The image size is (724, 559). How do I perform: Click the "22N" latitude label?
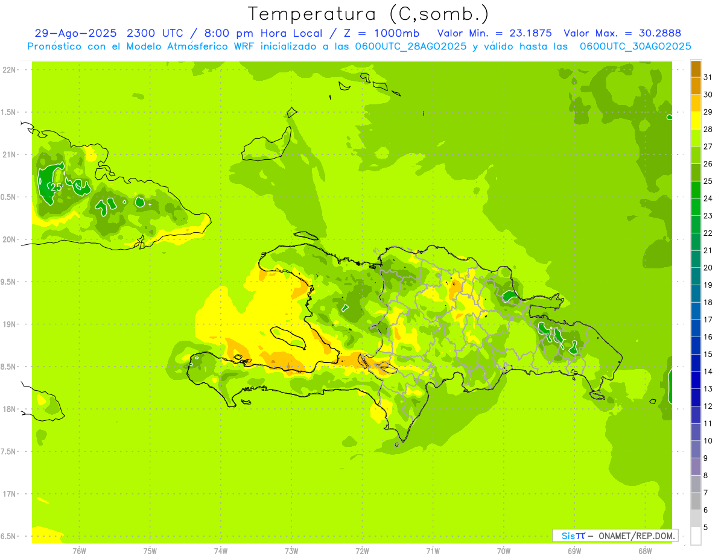point(9,70)
